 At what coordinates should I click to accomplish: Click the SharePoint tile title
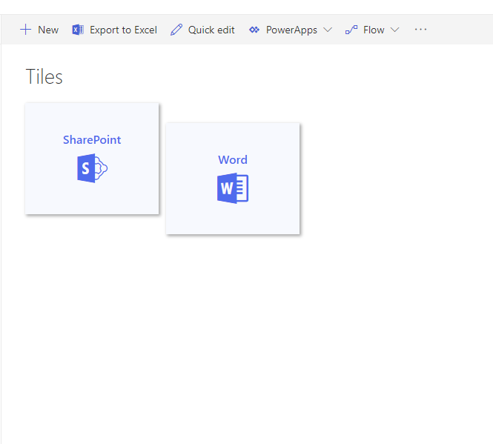coord(92,140)
